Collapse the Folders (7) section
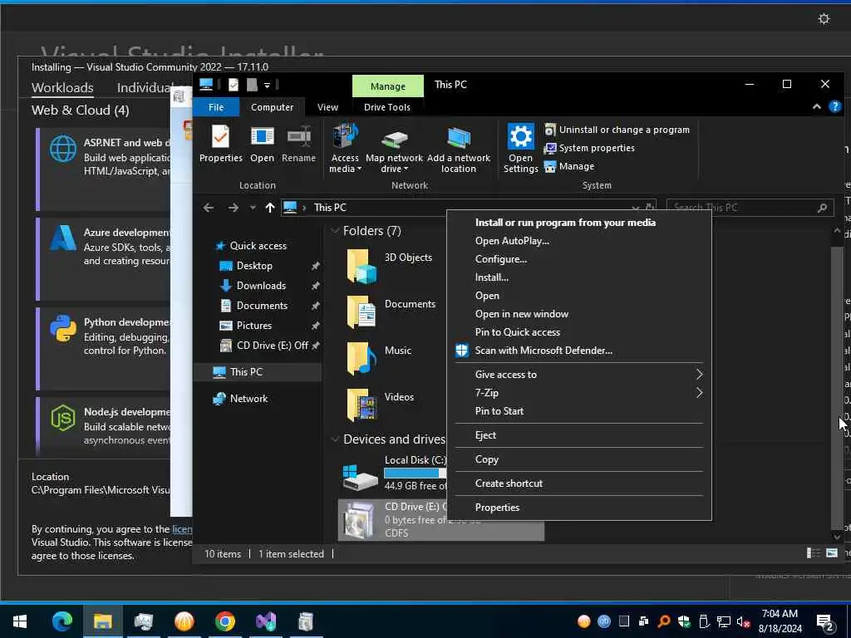The image size is (851, 638). coord(335,231)
